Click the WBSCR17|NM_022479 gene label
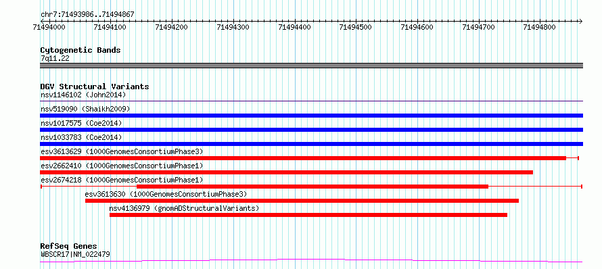 point(76,254)
